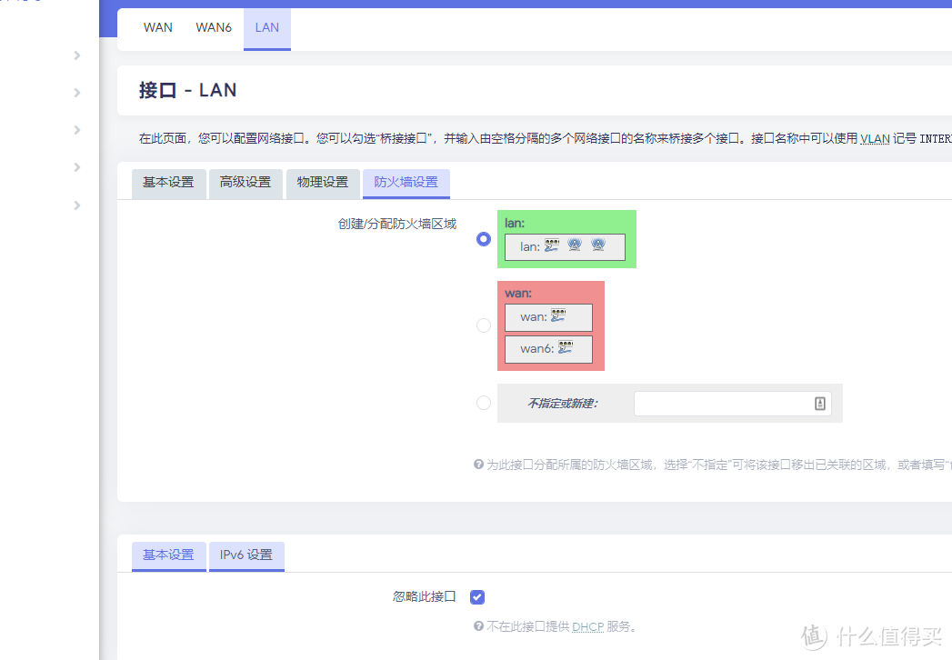
Task: Expand the bottom chevron in the left sidebar
Action: tap(76, 205)
